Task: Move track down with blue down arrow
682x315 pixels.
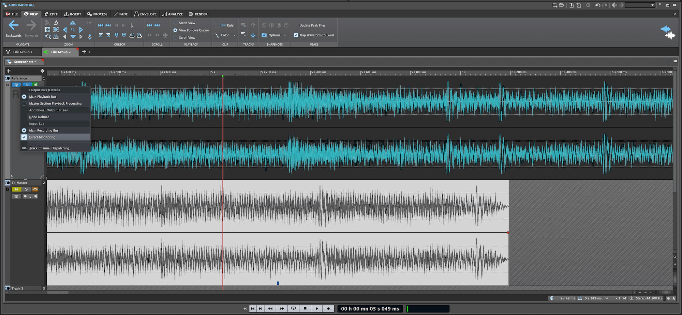Action: 253,35
